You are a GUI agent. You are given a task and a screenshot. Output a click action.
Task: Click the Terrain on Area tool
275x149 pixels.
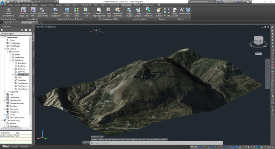tap(87, 10)
